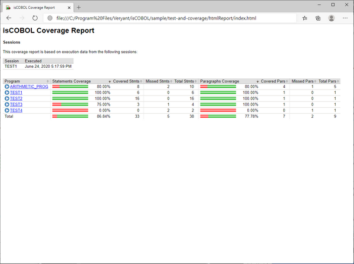Click ARITHMETIC_PROG statements coverage bar

click(70, 87)
